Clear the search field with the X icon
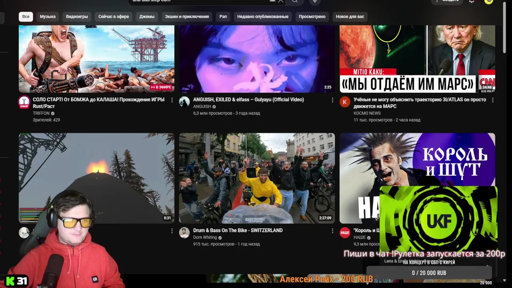 point(281,1)
